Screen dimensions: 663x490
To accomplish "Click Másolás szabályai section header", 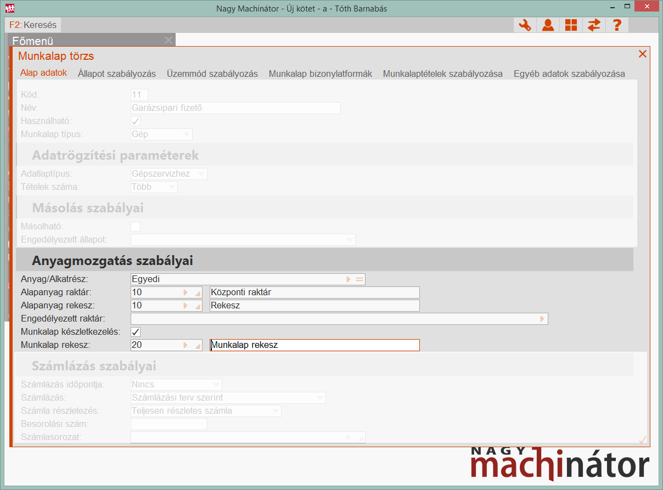I will [324, 207].
